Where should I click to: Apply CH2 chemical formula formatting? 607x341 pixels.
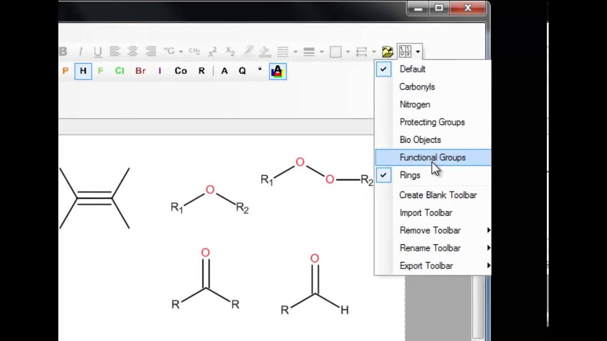pos(194,51)
